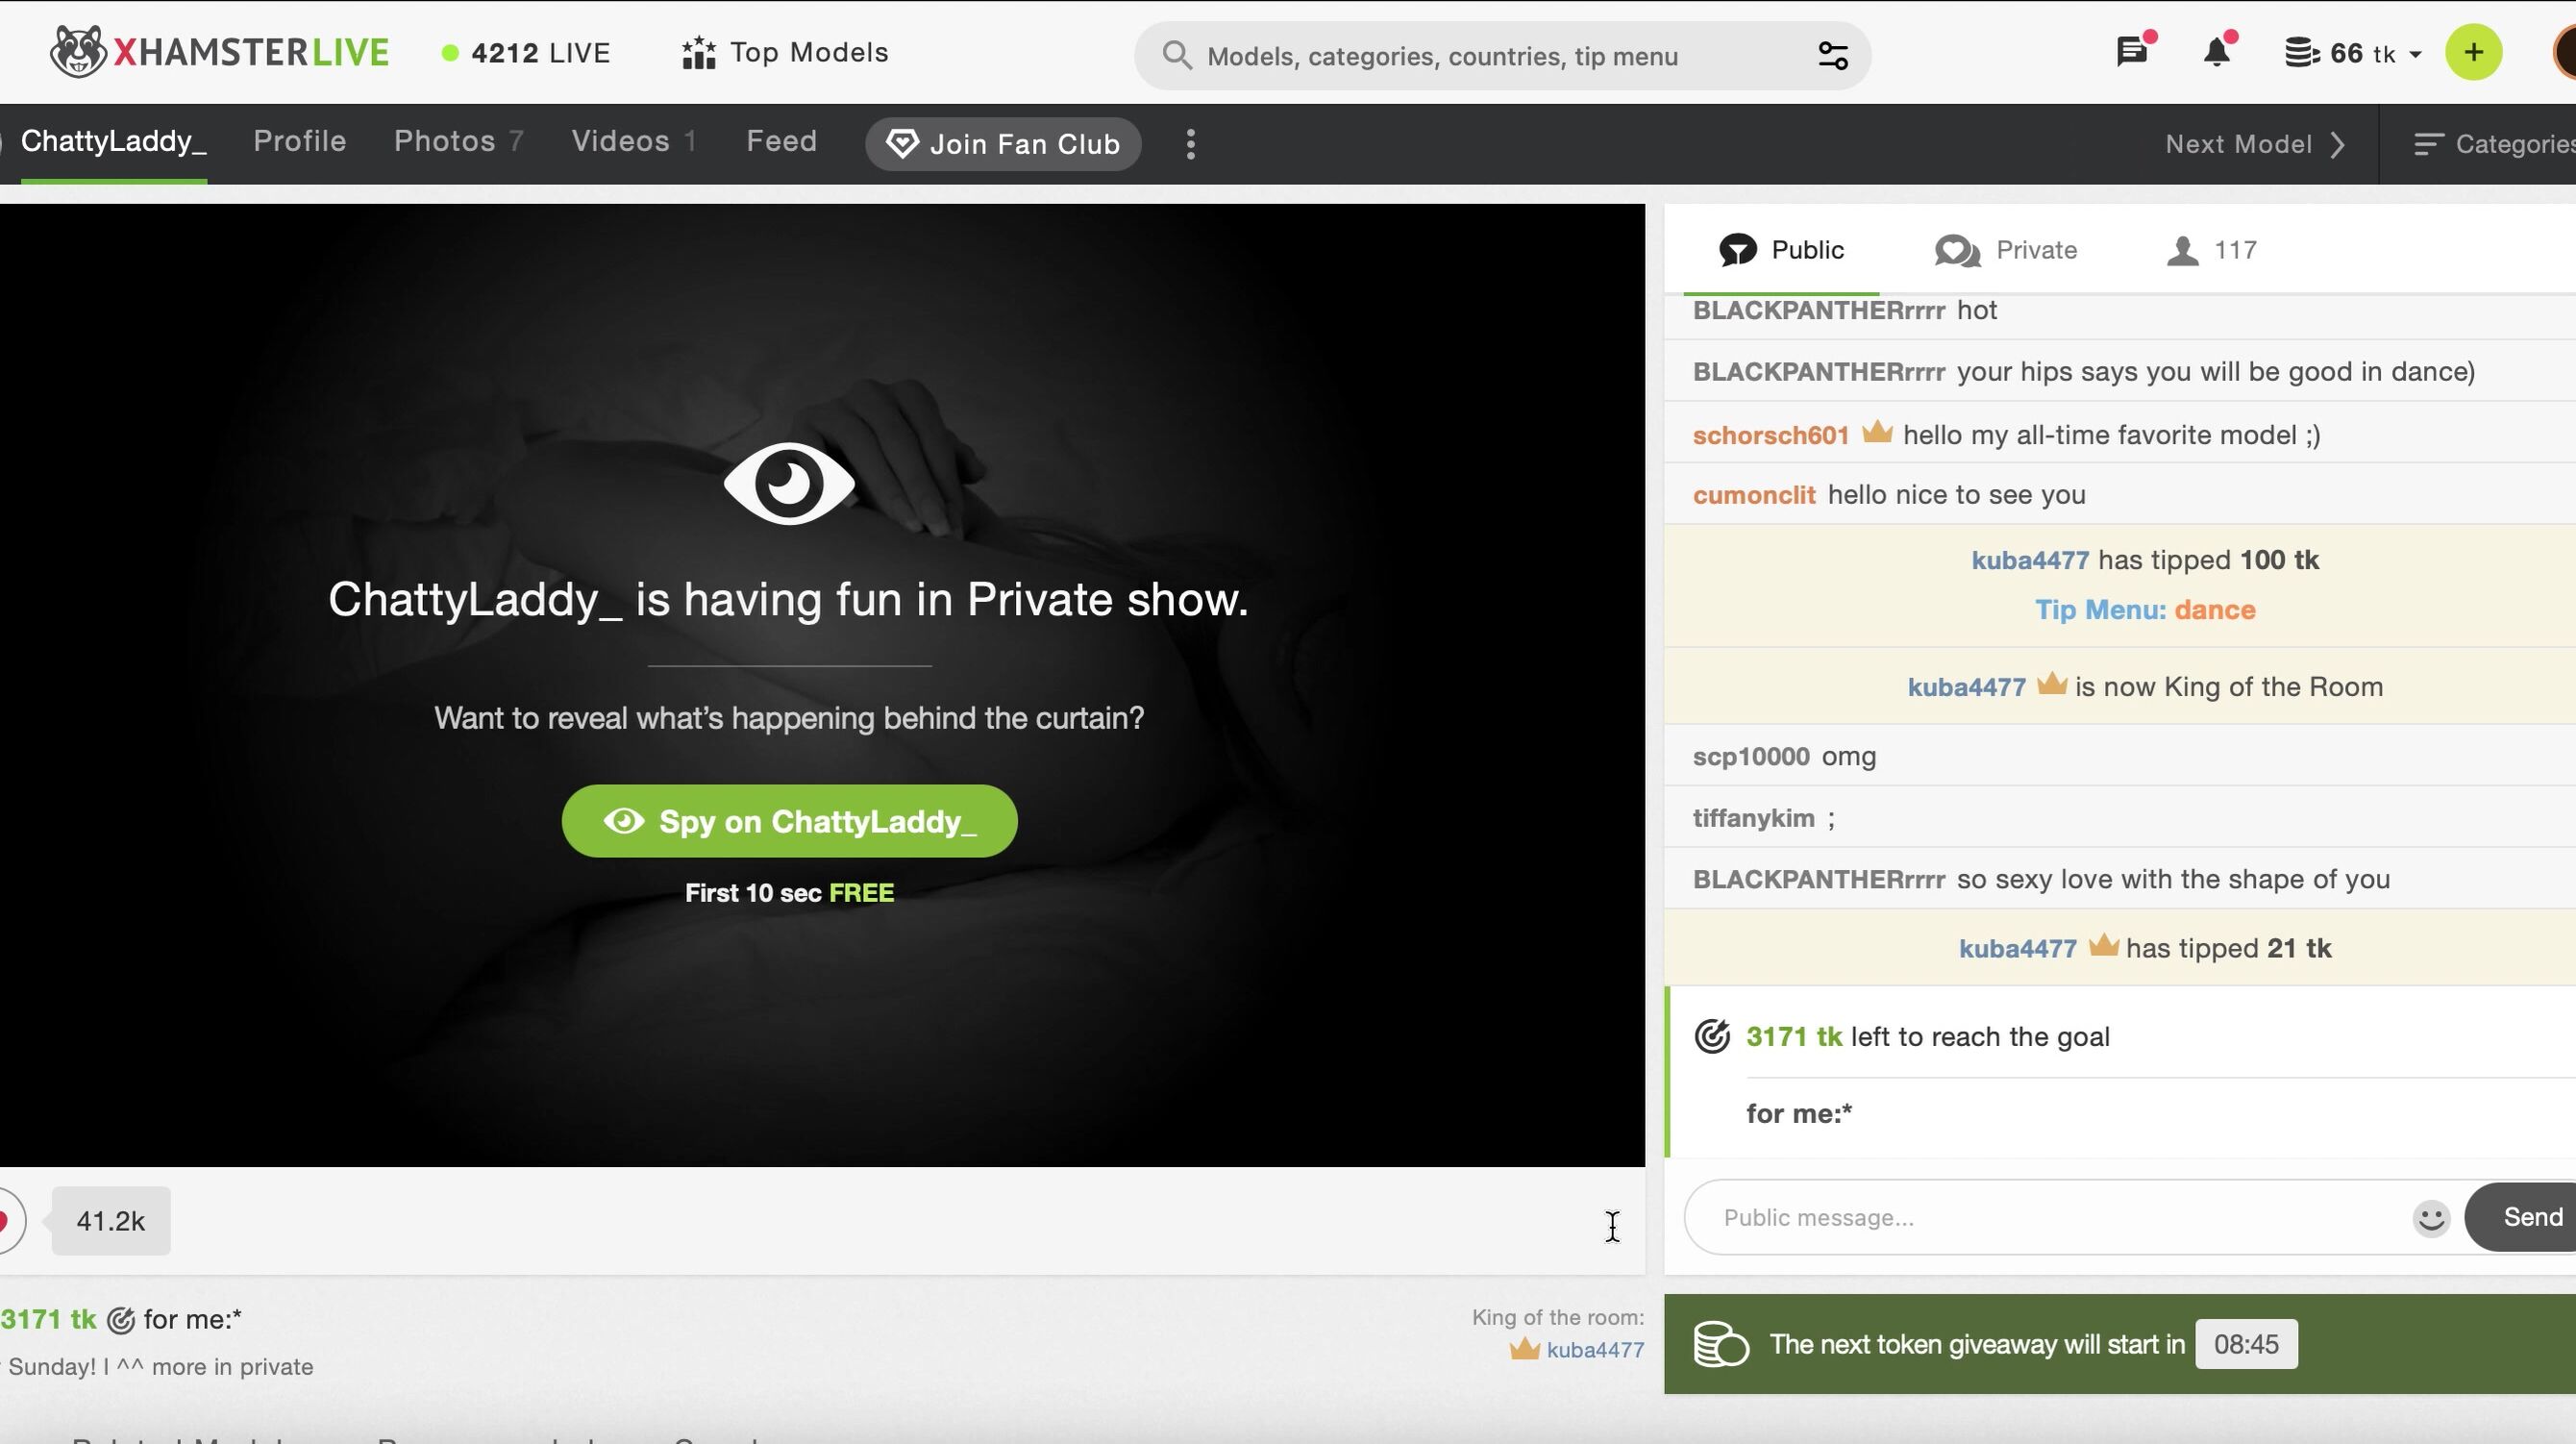2576x1444 pixels.
Task: Select the Private chat tab
Action: click(2006, 250)
